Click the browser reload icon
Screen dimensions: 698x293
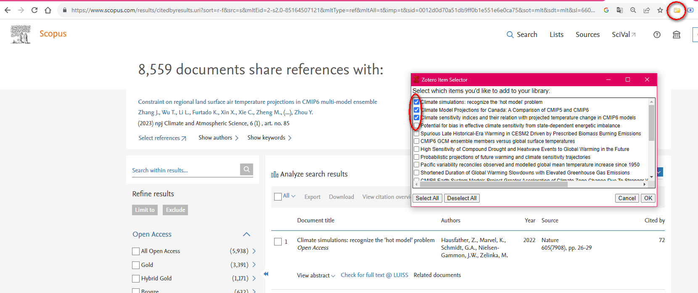pyautogui.click(x=34, y=10)
